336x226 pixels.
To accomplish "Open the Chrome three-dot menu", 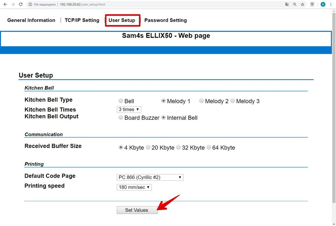I will click(x=331, y=4).
